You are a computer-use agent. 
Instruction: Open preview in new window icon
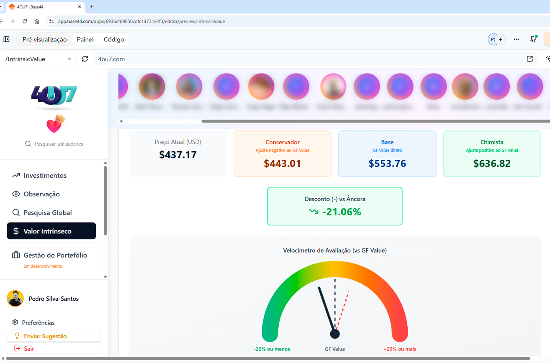click(x=529, y=59)
